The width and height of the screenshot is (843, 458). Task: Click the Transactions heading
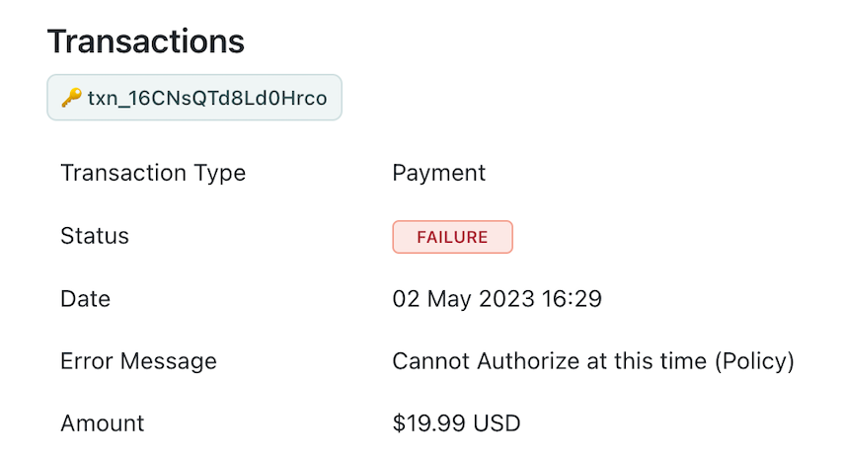pyautogui.click(x=145, y=41)
